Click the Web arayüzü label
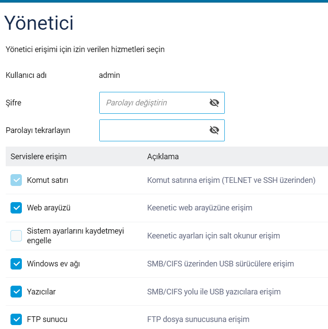This screenshot has width=328, height=329. tap(49, 208)
